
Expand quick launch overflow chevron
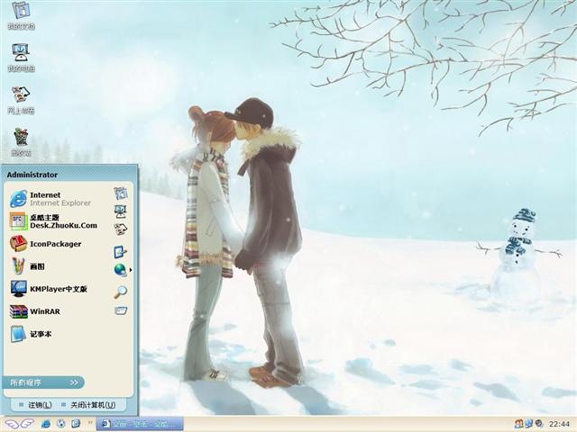point(90,423)
